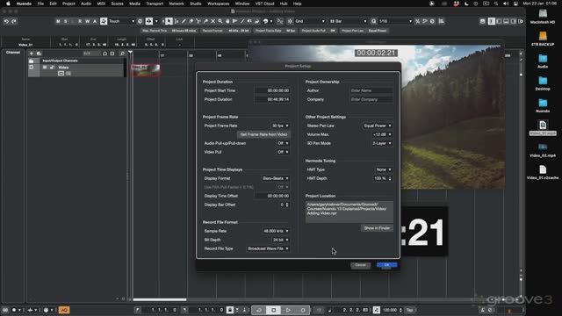Open the 3D Pan Mode dropdown

click(x=382, y=143)
